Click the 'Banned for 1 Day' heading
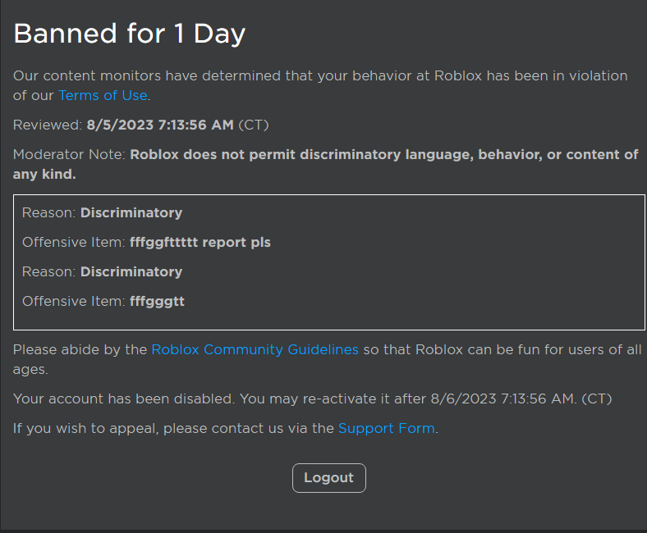This screenshot has height=533, width=647. [x=130, y=34]
